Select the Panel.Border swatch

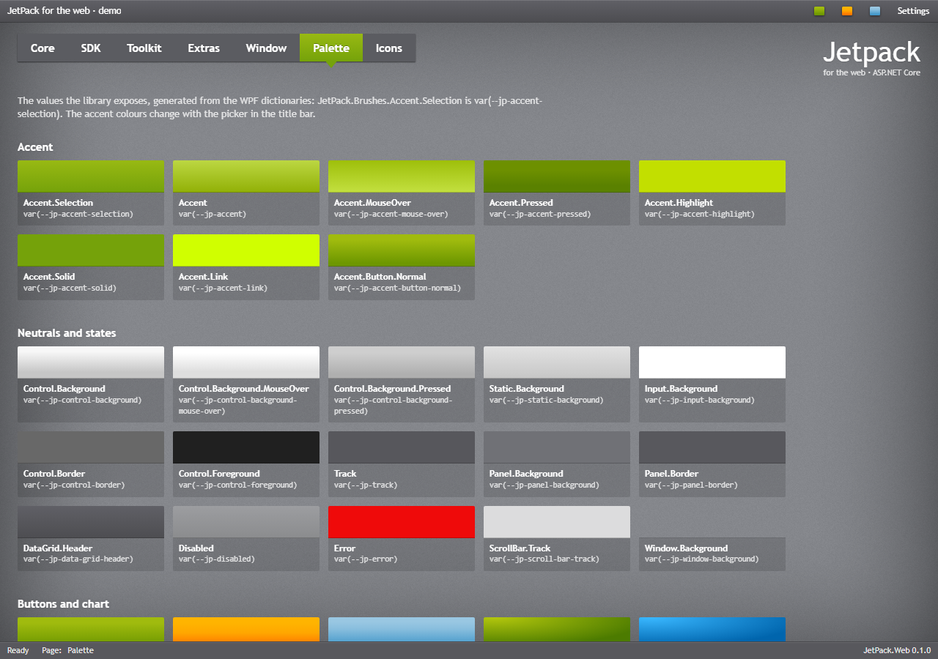coord(712,447)
